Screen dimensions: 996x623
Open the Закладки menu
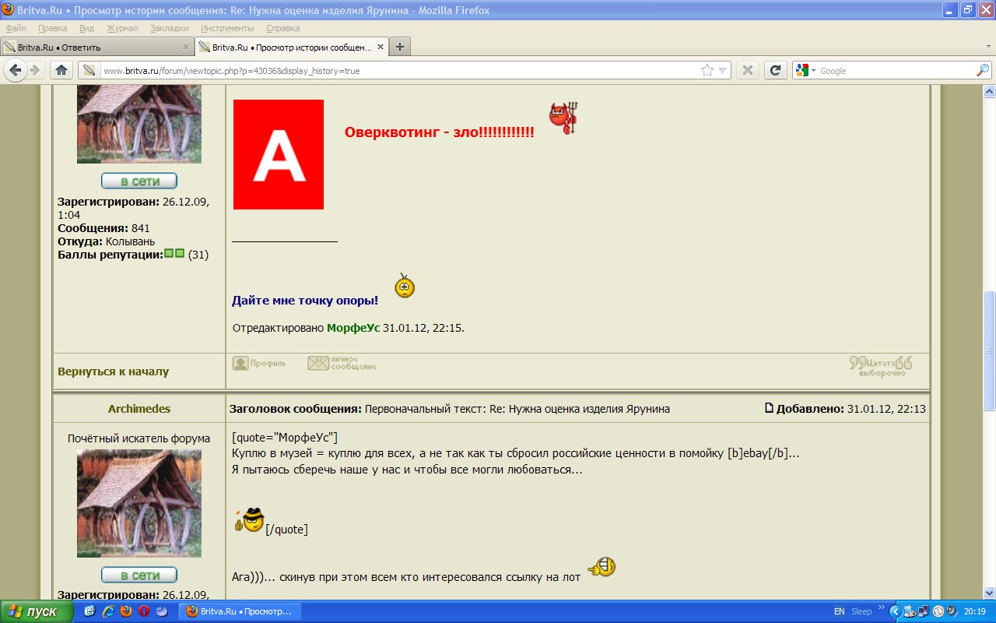(169, 28)
